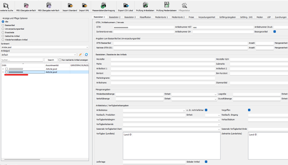The image size is (288, 165).
Task: Click the edit Artikelgrid pencil icon
Action: pyautogui.click(x=80, y=54)
